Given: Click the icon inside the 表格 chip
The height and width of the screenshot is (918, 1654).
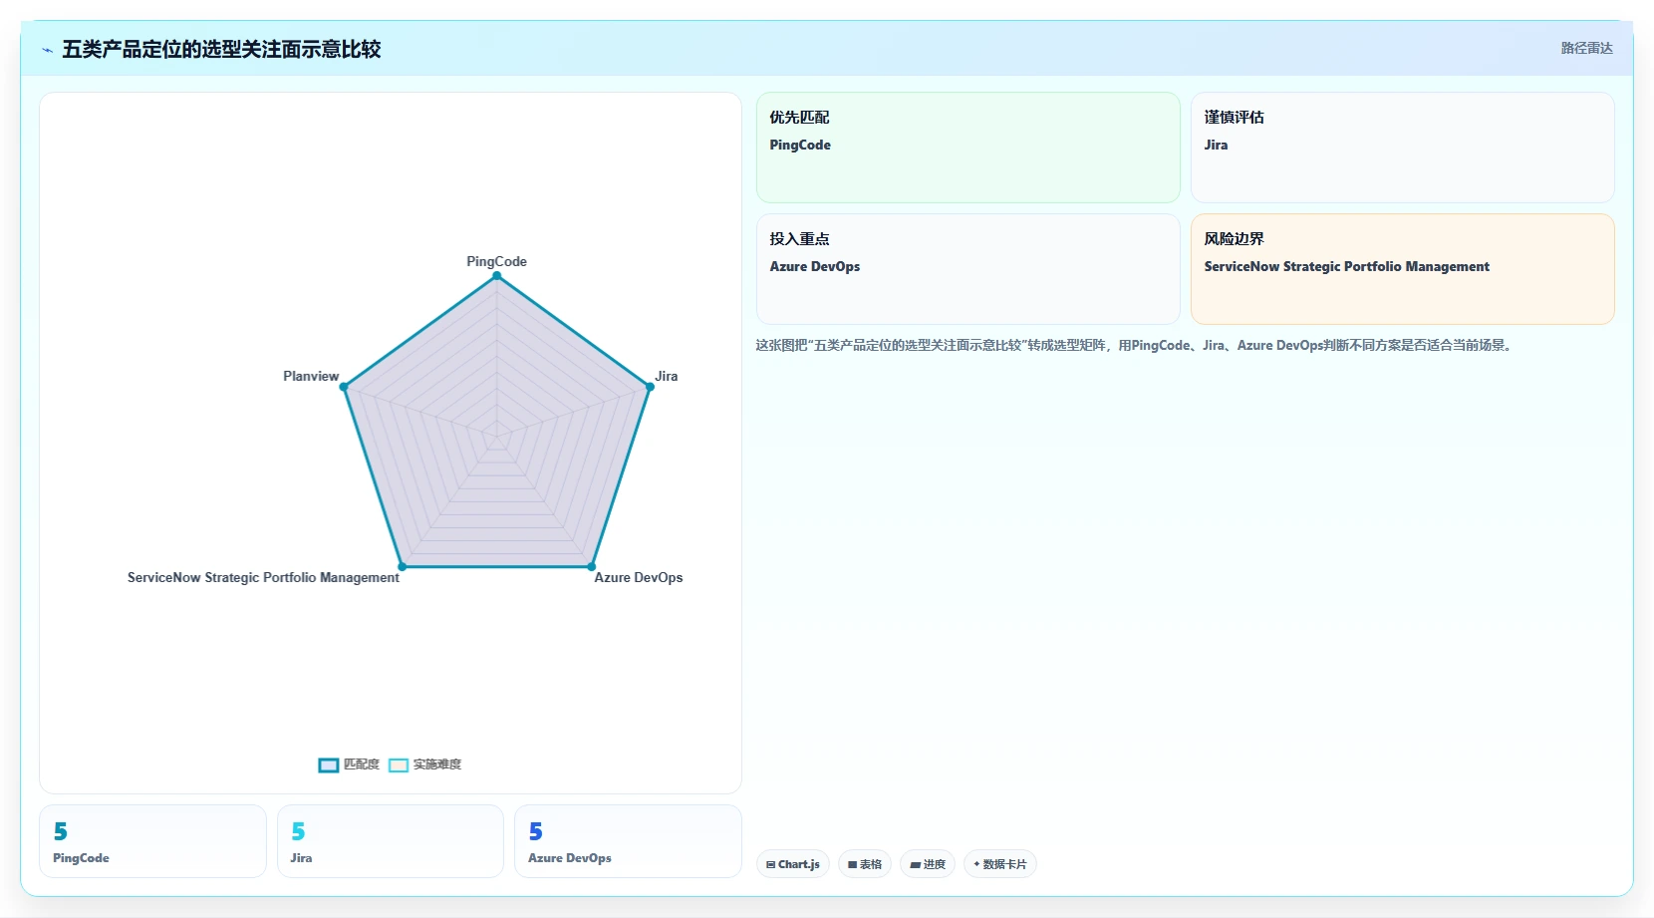Looking at the screenshot, I should 852,865.
